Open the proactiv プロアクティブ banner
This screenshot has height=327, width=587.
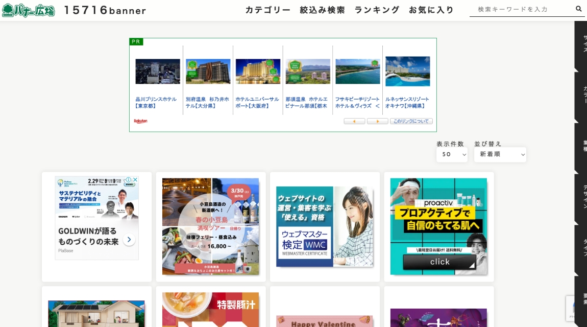(439, 226)
